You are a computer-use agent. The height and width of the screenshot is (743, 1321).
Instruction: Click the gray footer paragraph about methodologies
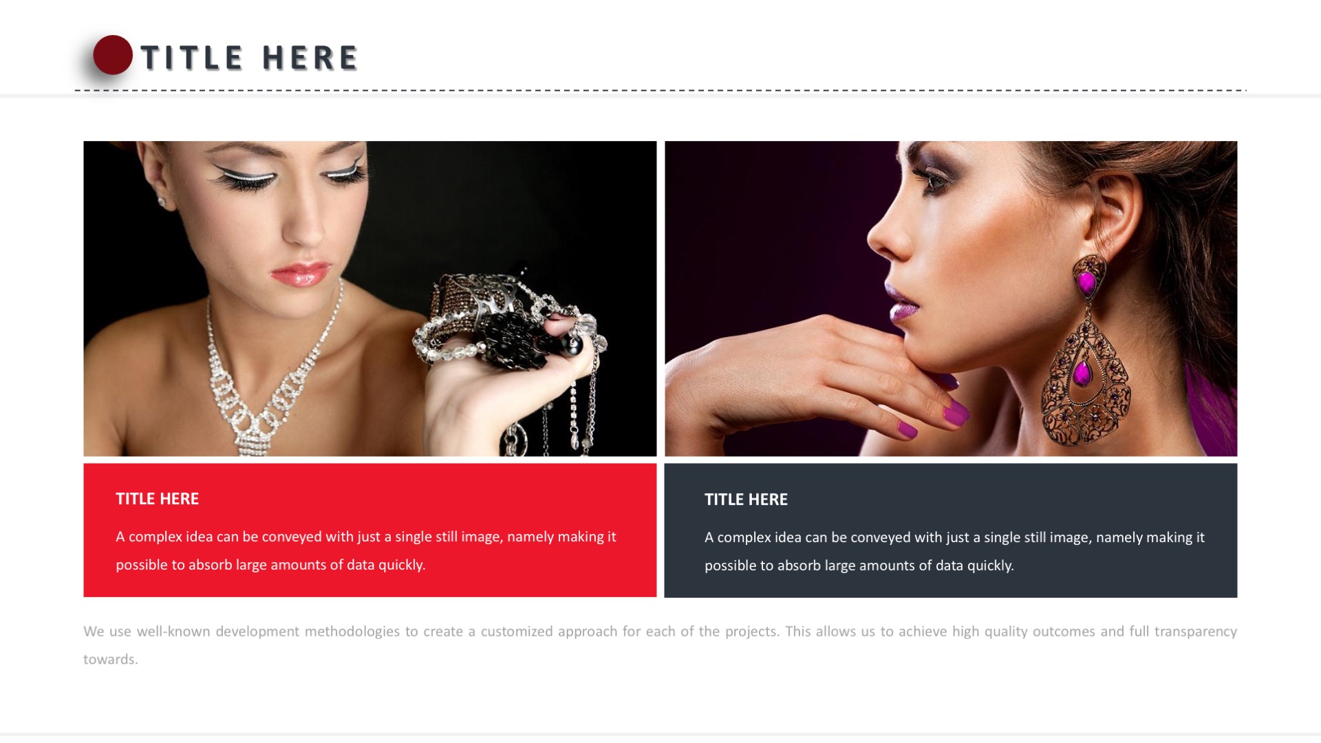[x=660, y=645]
